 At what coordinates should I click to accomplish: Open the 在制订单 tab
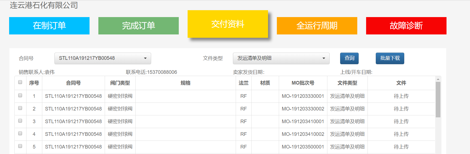pyautogui.click(x=49, y=26)
